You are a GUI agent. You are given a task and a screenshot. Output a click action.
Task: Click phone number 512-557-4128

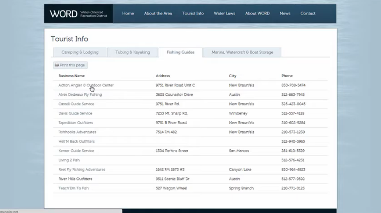tap(293, 113)
